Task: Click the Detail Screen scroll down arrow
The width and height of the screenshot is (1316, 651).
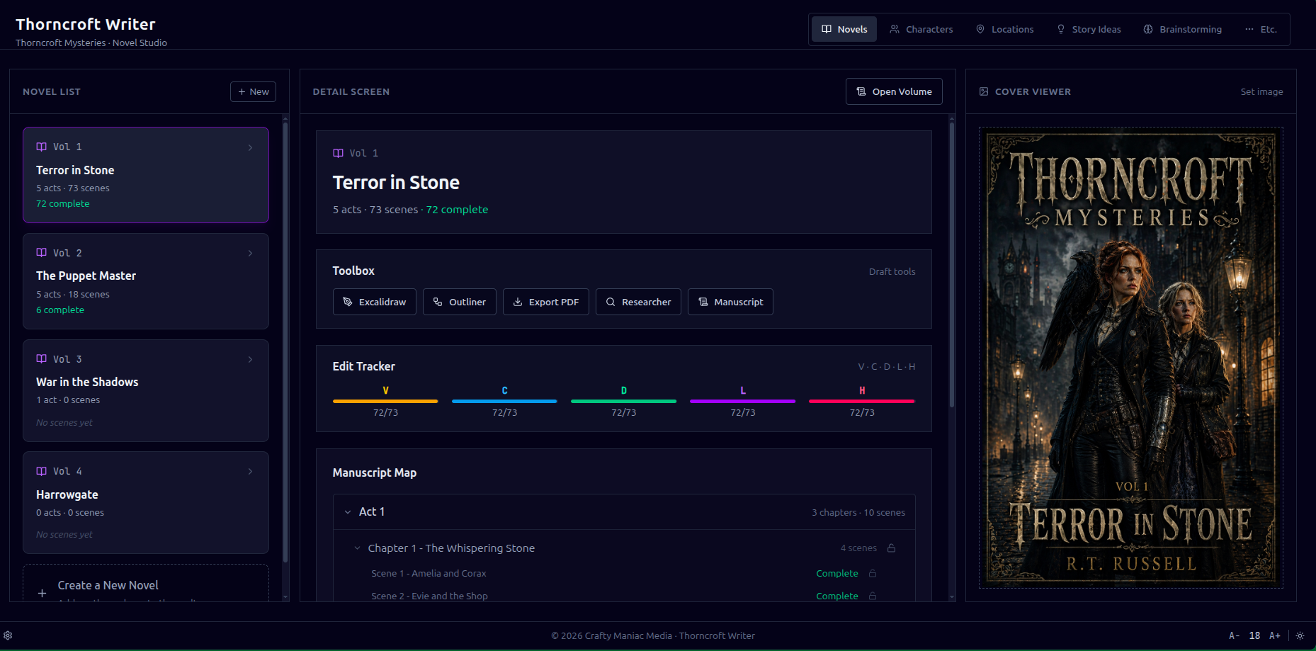Action: pyautogui.click(x=952, y=597)
